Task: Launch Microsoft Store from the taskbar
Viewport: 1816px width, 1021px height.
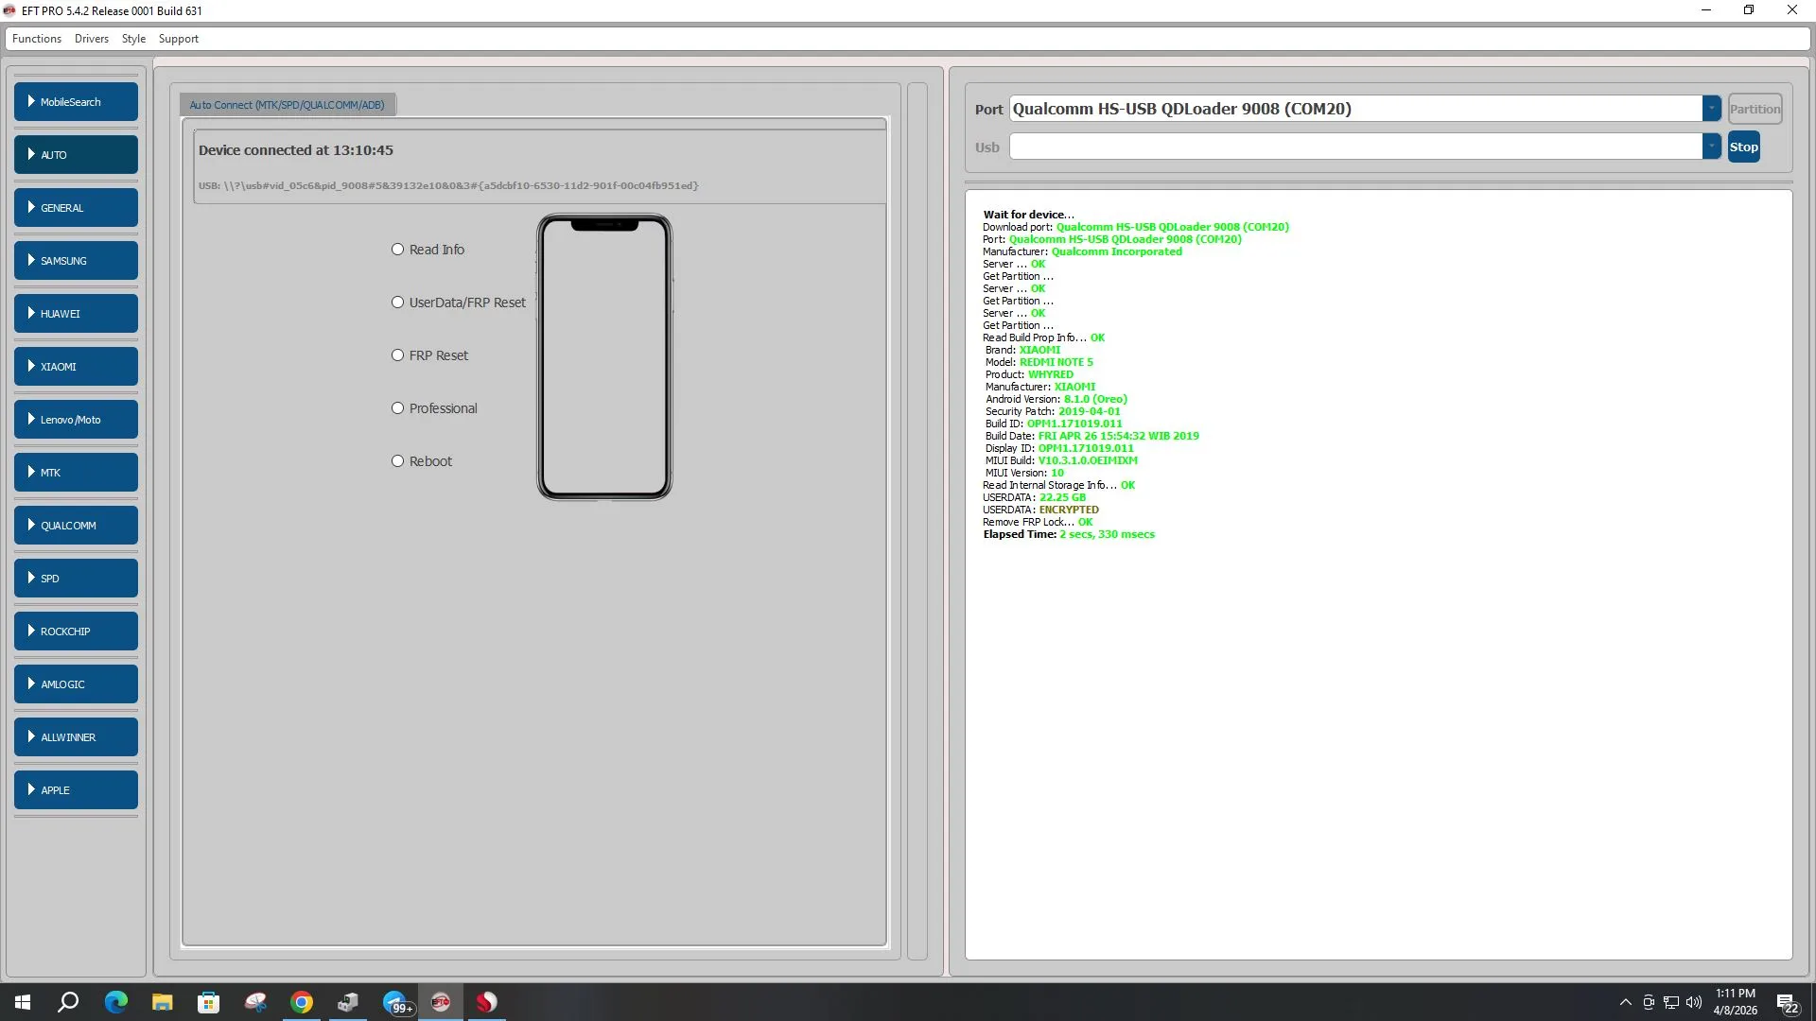Action: 208,1002
